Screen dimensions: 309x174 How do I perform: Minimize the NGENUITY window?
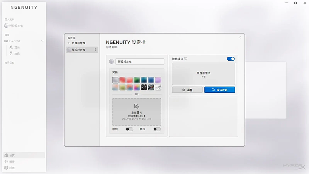click(x=286, y=3)
